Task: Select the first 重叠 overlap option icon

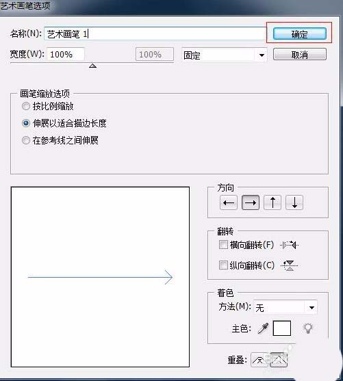Action: tap(259, 360)
